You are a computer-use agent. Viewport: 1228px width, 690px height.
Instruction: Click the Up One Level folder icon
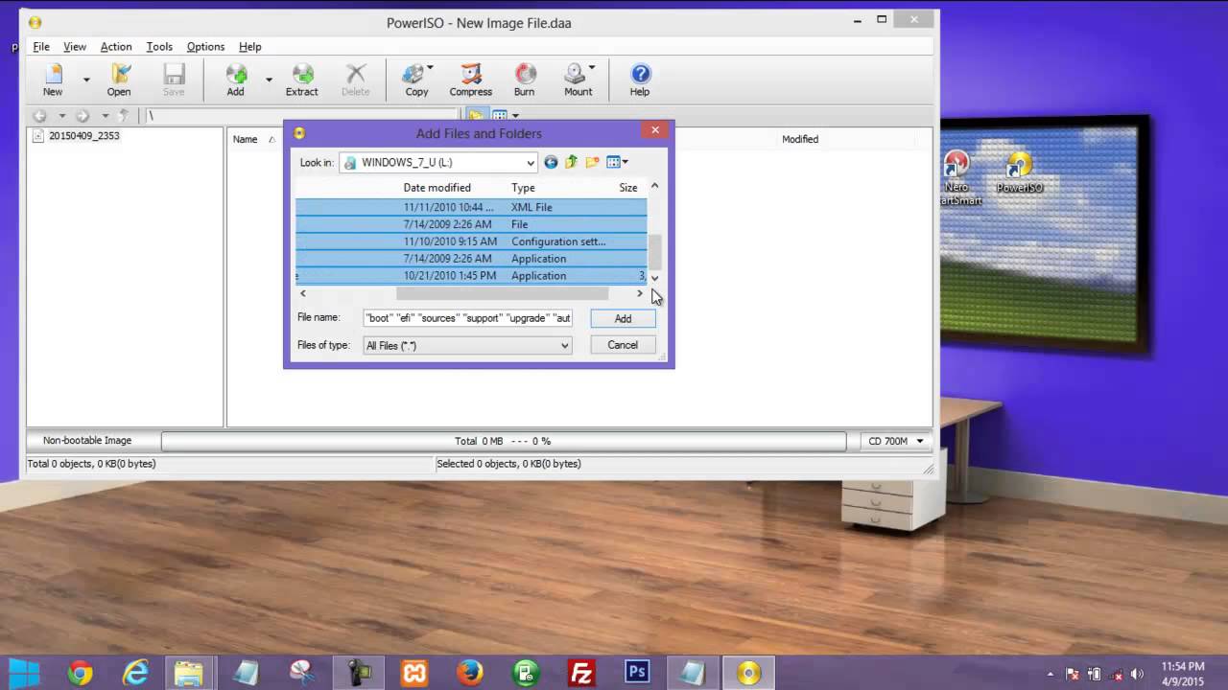[x=571, y=163]
